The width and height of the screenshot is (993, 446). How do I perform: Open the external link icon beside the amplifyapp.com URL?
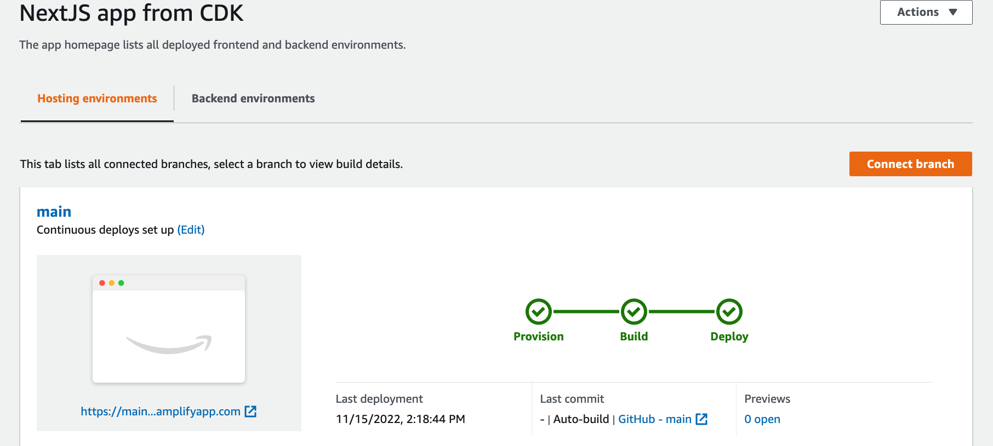click(250, 412)
